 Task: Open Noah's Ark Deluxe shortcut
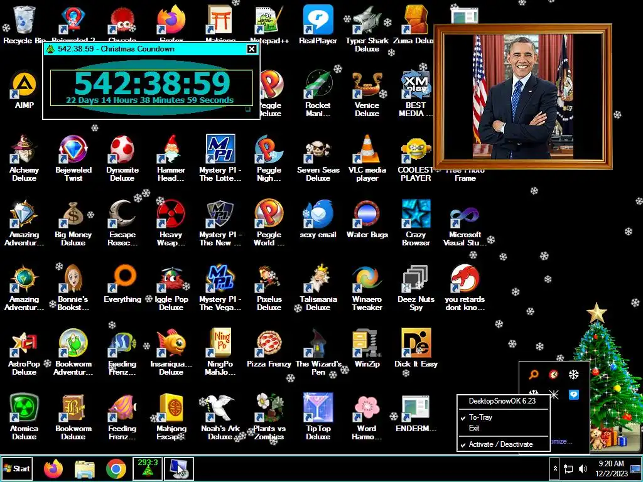tap(220, 417)
